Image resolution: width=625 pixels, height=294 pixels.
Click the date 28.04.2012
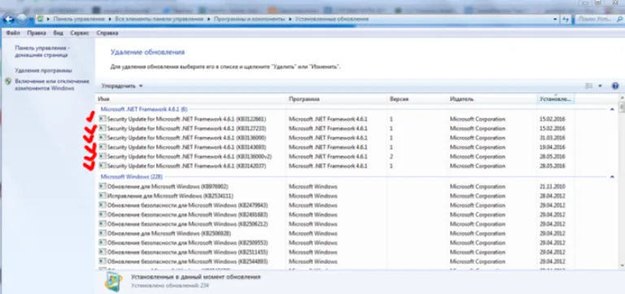click(x=552, y=196)
